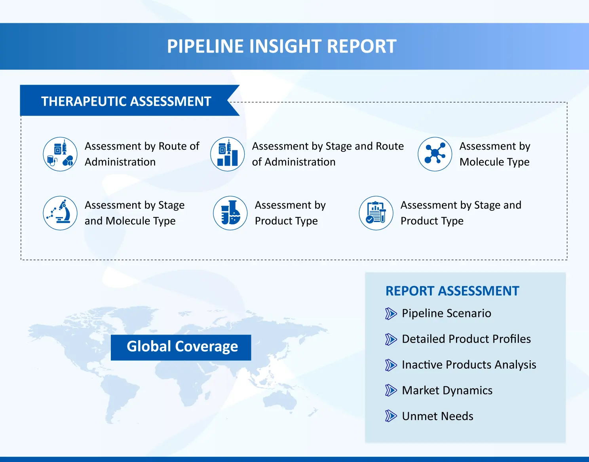Select the Molecule Type network icon
Image resolution: width=589 pixels, height=462 pixels.
tap(435, 154)
